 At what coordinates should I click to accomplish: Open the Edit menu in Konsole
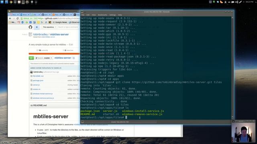pyautogui.click(x=88, y=15)
